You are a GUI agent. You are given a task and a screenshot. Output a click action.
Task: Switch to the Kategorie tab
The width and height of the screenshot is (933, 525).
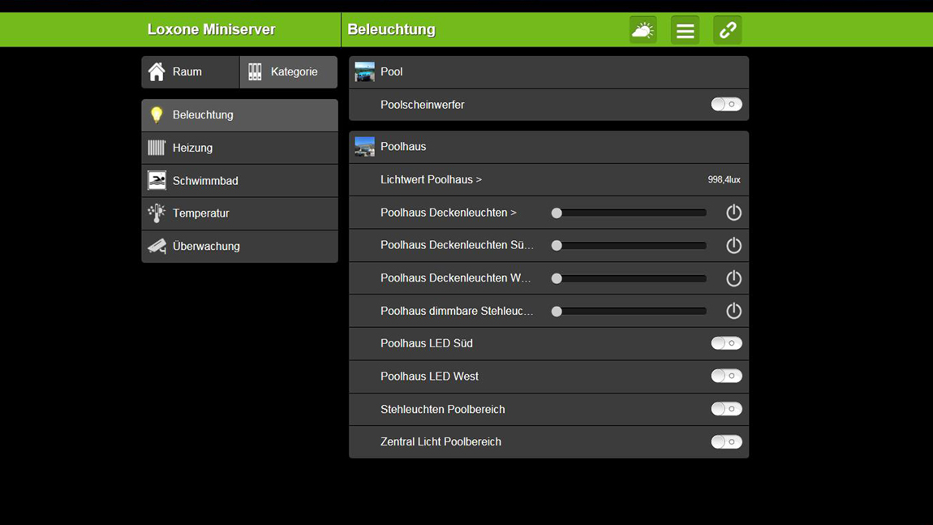(x=288, y=72)
